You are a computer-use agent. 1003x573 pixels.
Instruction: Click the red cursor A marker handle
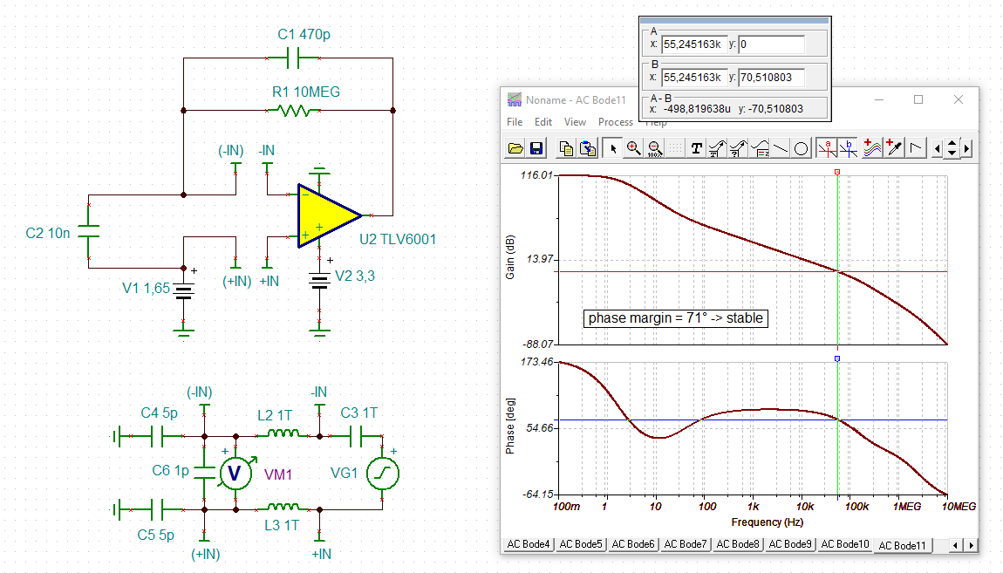pos(837,172)
